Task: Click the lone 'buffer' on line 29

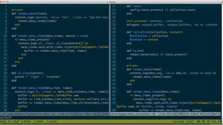Action: tap(23, 107)
